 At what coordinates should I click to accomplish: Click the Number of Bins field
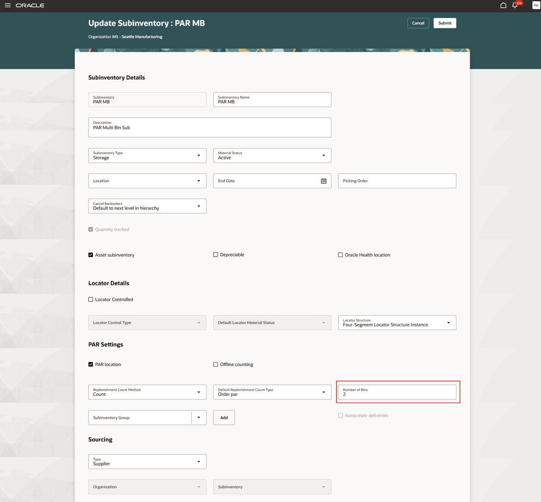tap(397, 392)
